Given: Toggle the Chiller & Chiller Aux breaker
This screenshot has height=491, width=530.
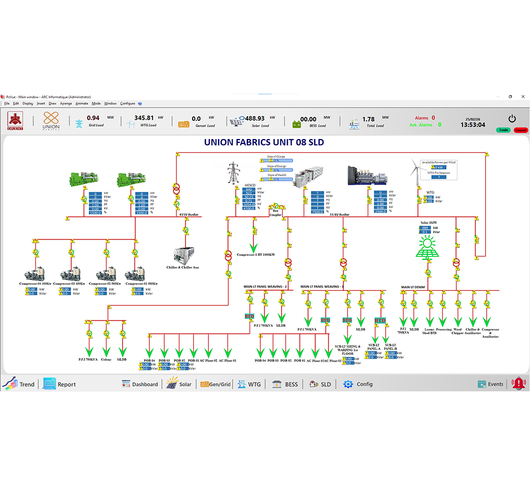Looking at the screenshot, I should (186, 230).
